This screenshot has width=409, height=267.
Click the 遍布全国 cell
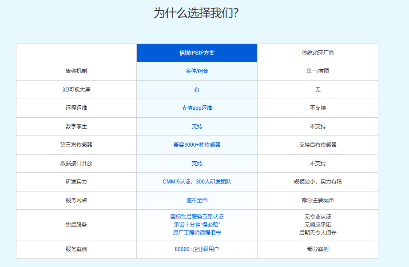point(197,200)
